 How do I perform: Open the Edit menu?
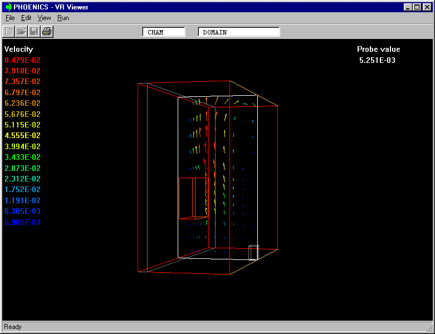[26, 18]
